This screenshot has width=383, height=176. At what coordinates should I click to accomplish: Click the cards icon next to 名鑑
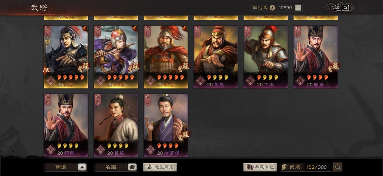click(x=132, y=167)
